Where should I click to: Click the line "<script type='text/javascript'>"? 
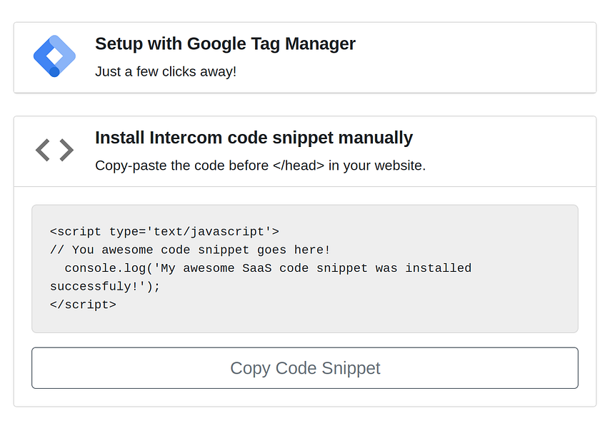point(164,232)
